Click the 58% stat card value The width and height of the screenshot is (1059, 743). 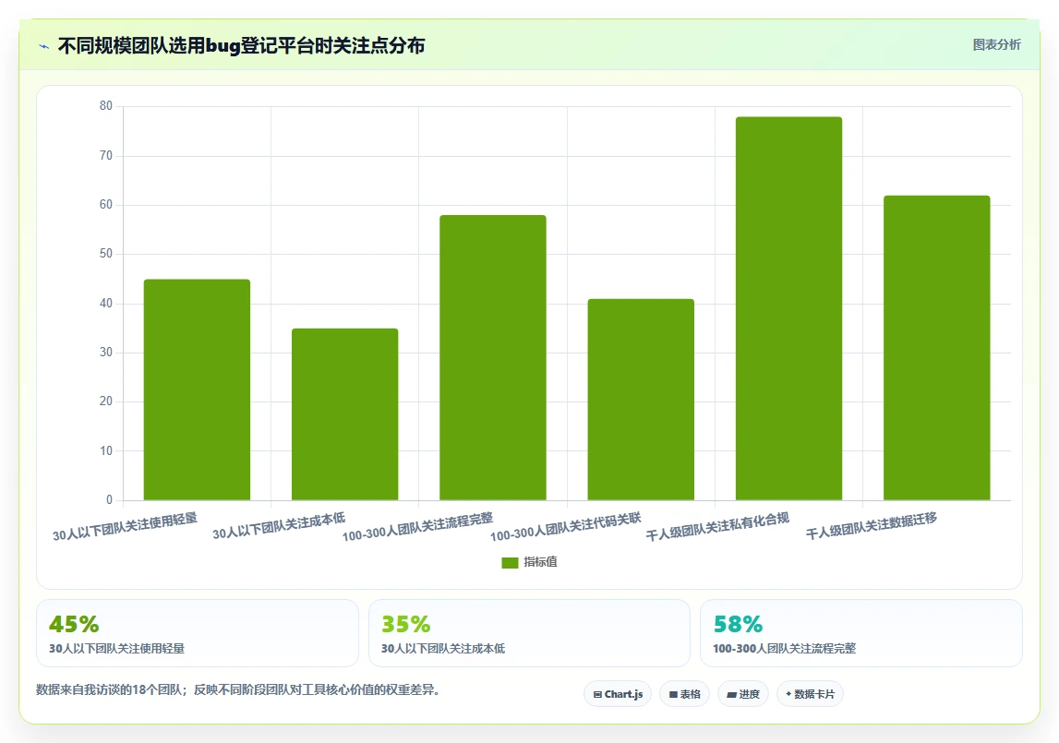tap(739, 624)
